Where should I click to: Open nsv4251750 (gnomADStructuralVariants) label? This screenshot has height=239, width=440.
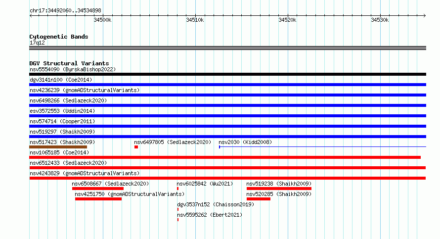pos(130,194)
